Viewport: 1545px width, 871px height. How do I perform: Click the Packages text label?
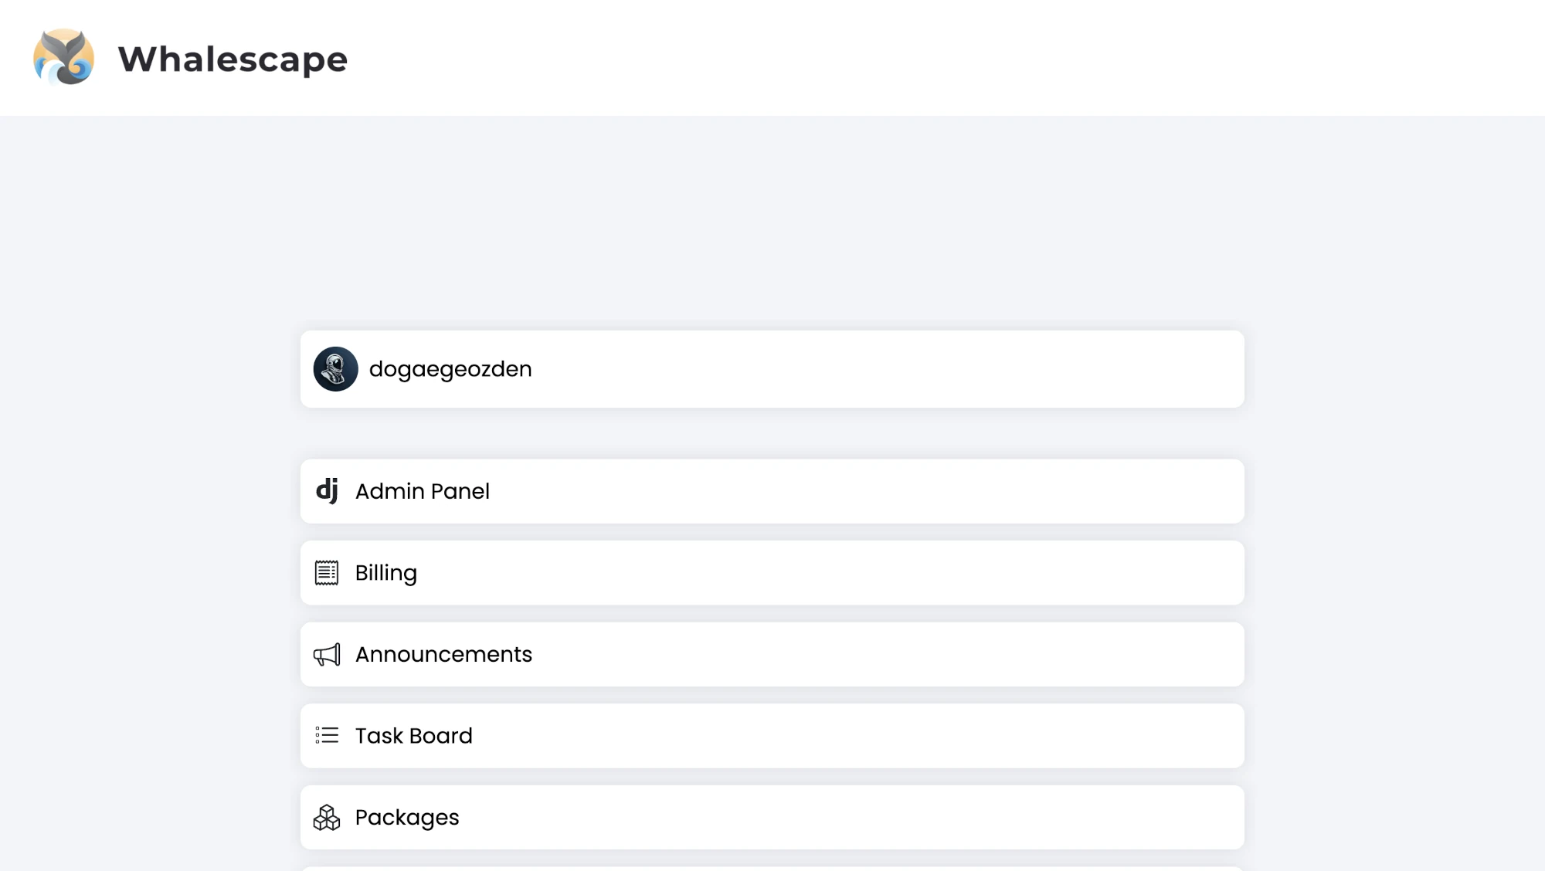click(407, 818)
